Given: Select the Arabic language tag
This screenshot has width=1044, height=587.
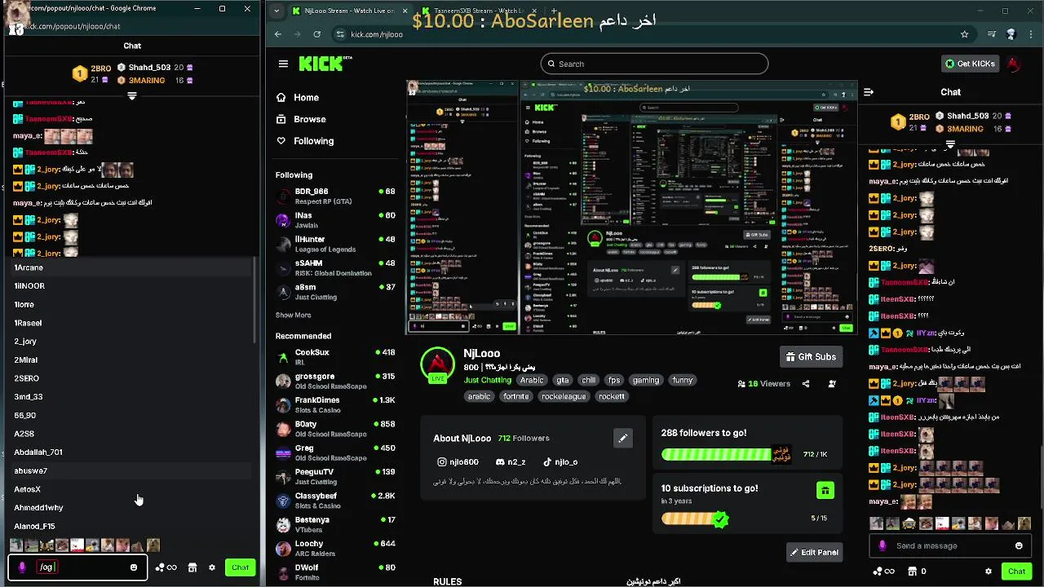Looking at the screenshot, I should (x=532, y=380).
